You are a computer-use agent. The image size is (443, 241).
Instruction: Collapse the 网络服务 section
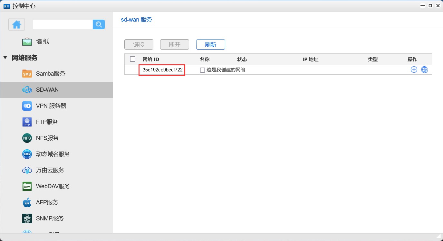pyautogui.click(x=5, y=58)
